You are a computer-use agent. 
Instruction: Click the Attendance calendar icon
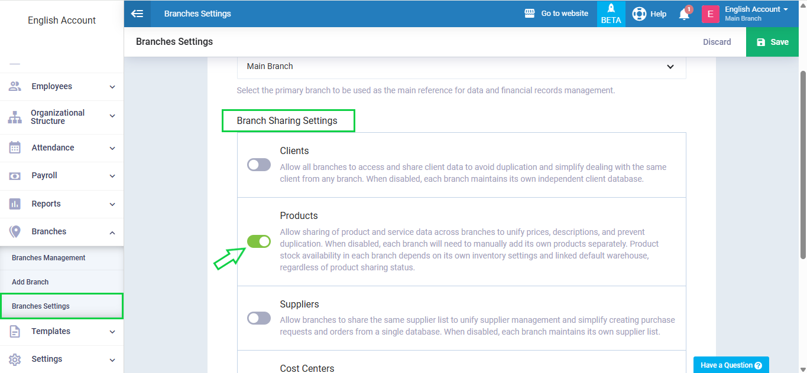pos(15,148)
